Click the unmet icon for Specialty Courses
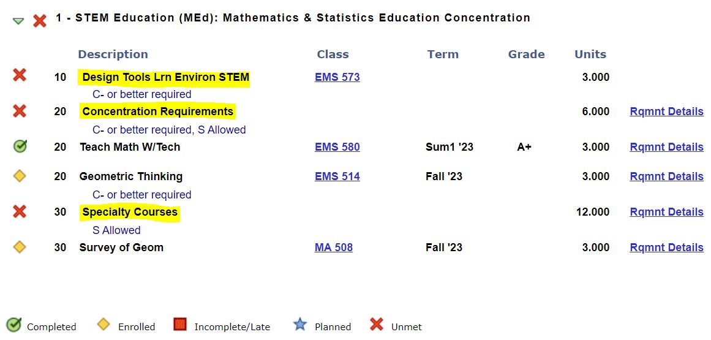Image resolution: width=711 pixels, height=340 pixels. pos(20,211)
